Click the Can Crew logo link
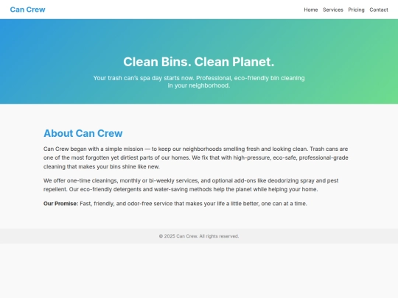Viewport: 398px width, 298px height. [x=27, y=10]
